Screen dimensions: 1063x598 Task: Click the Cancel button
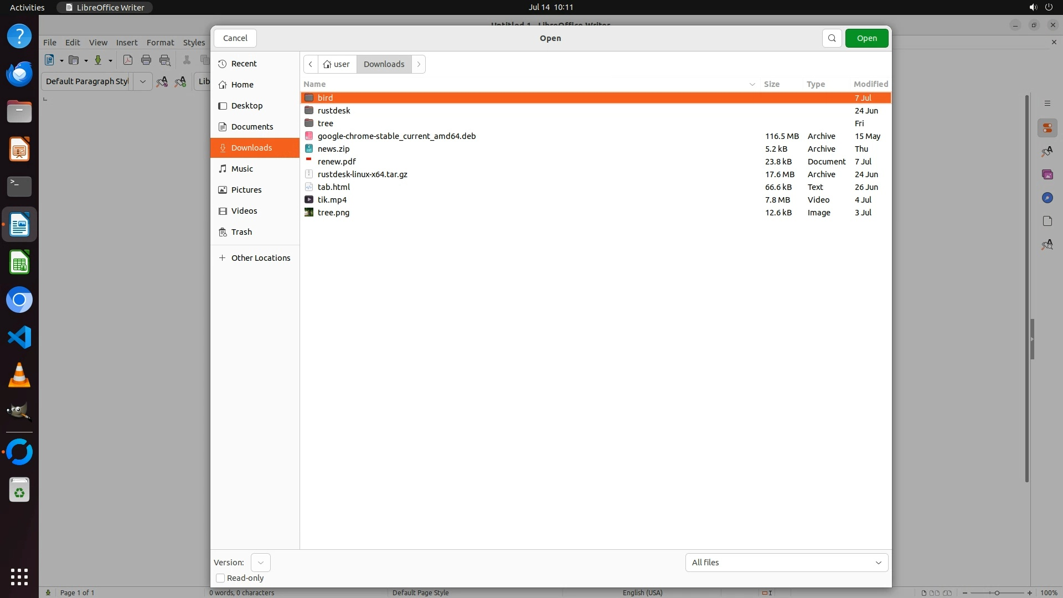[235, 38]
